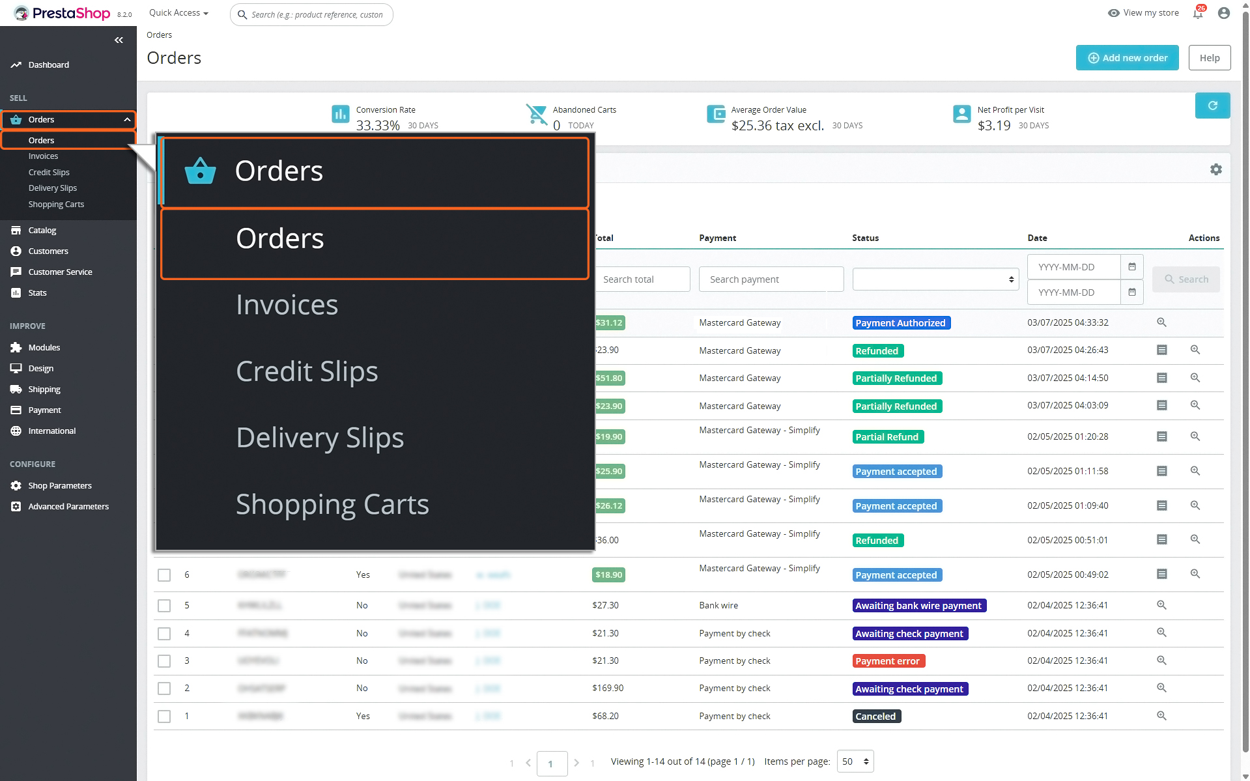Open Customer Service sidebar menu

[x=60, y=272]
